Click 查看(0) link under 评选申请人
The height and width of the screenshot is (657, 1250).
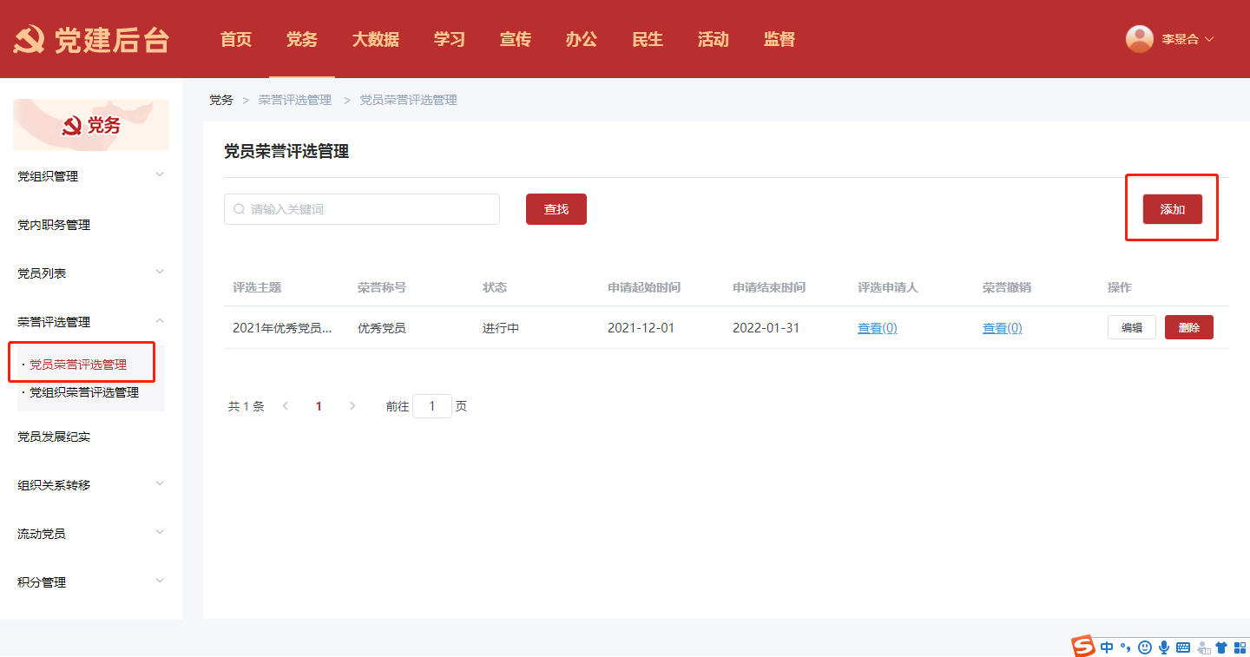coord(877,328)
